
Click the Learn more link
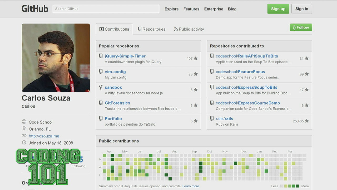(x=191, y=186)
